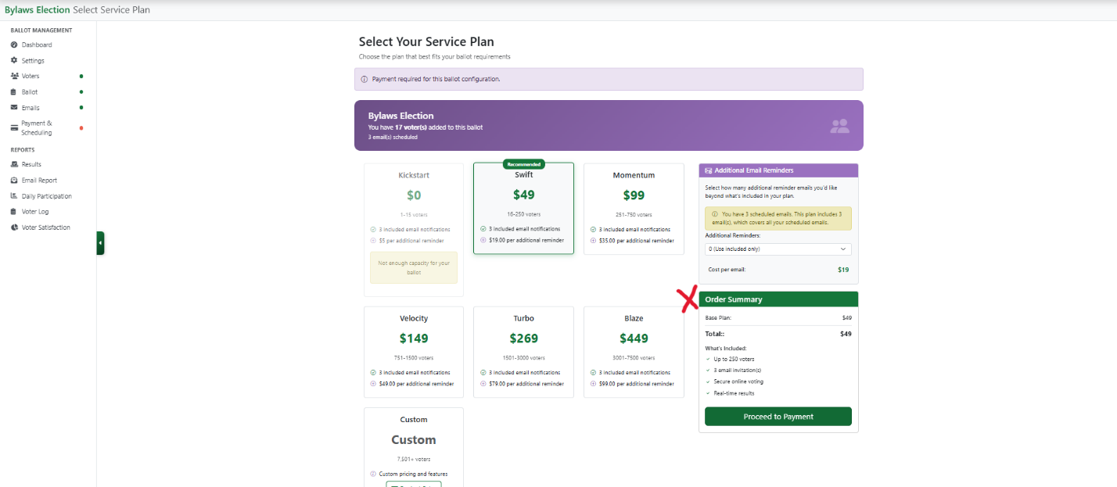
Task: Click the check icon next to Up to 250 voters
Action: tap(708, 360)
